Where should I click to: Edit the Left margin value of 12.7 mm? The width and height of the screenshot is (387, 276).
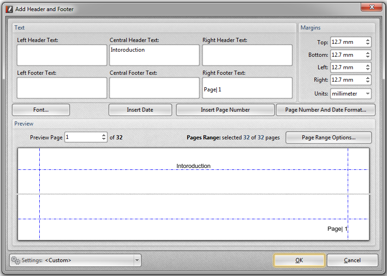coord(349,67)
